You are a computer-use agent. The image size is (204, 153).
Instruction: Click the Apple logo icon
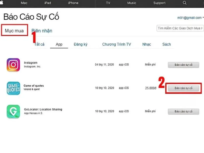tap(2, 3)
